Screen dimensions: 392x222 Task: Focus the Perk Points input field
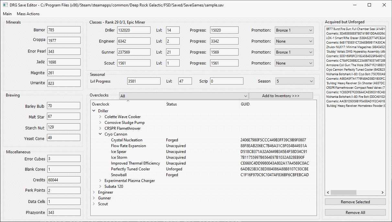point(64,191)
